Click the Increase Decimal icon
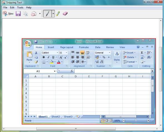 click(97, 62)
